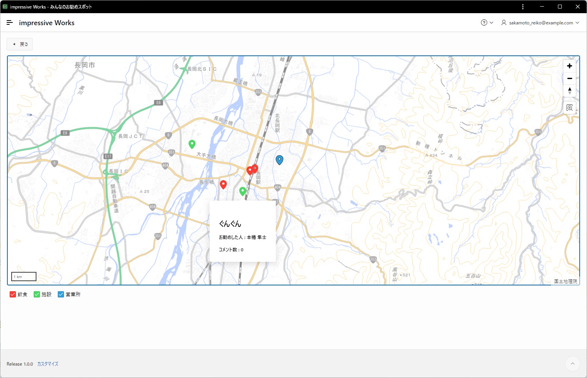Click the Release 1.0.0 footer text

[20, 364]
